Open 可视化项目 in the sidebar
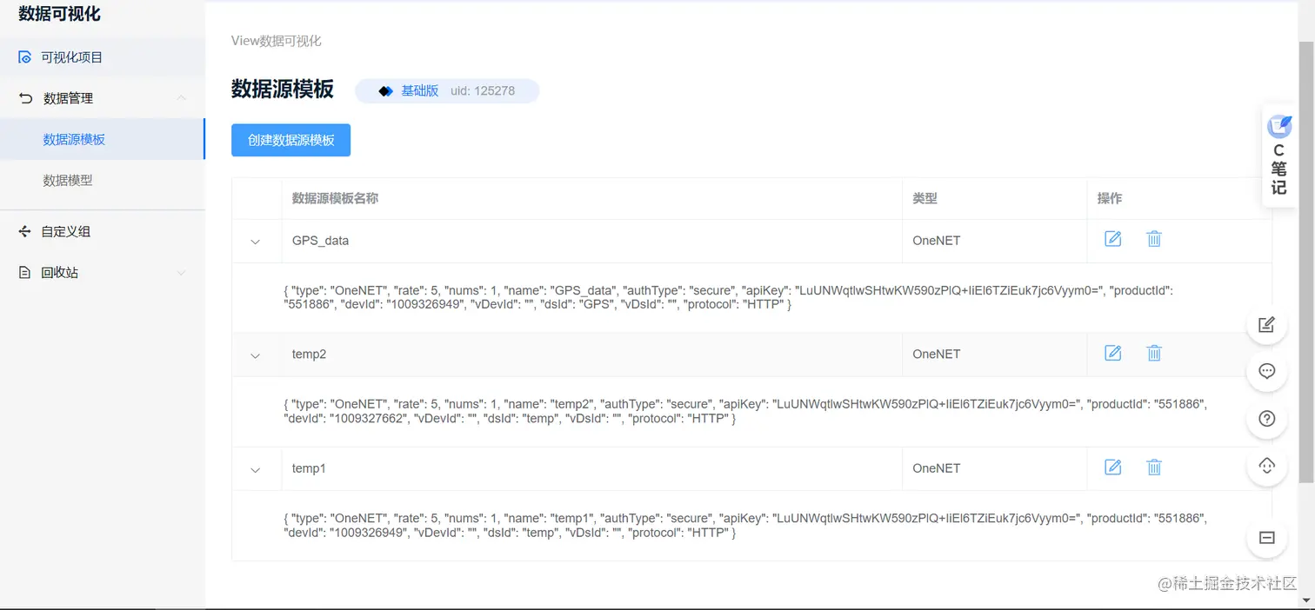 click(x=103, y=57)
